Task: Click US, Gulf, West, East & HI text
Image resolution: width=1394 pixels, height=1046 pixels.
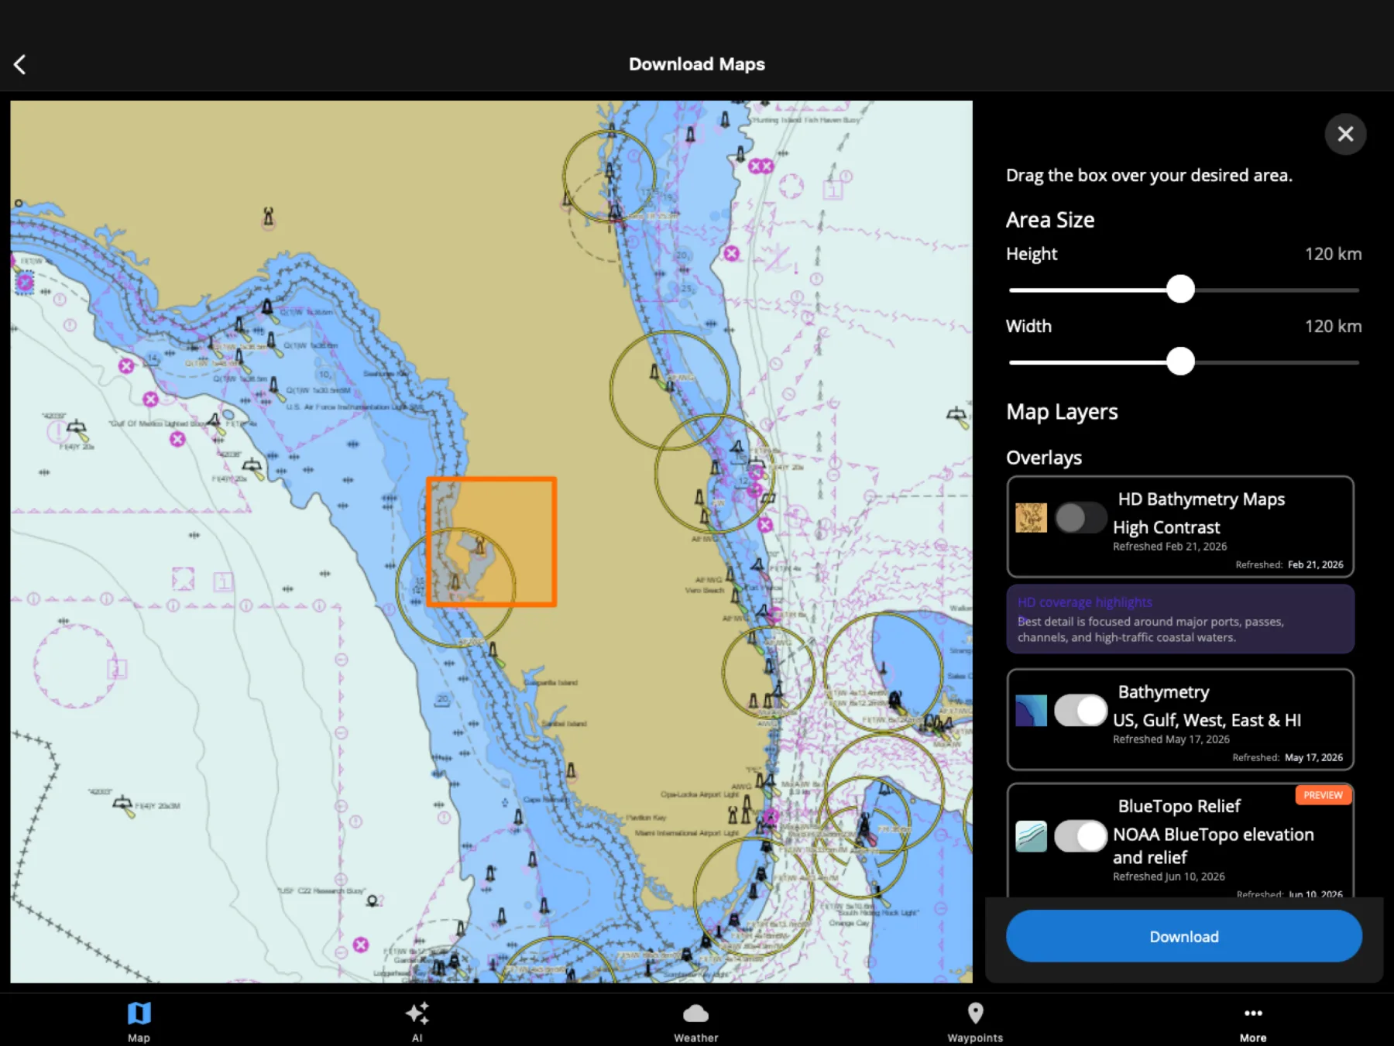Action: pos(1207,720)
